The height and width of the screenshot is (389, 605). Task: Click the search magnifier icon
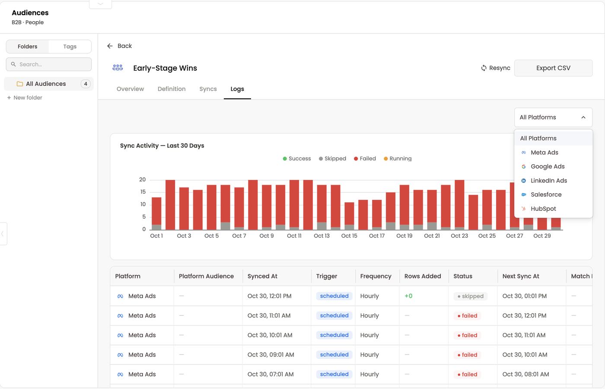[x=13, y=64]
